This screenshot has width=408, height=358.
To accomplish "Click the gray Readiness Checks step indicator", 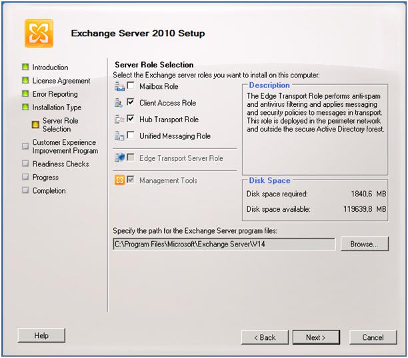I will (x=25, y=164).
